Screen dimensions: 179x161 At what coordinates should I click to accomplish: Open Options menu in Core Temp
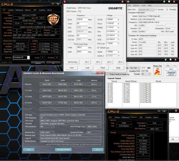(136, 5)
